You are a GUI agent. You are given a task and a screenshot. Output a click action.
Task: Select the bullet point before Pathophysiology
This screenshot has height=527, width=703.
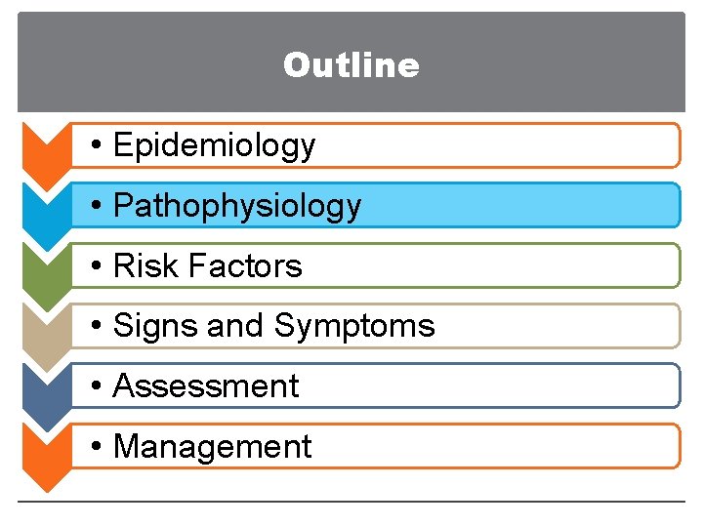coord(97,207)
